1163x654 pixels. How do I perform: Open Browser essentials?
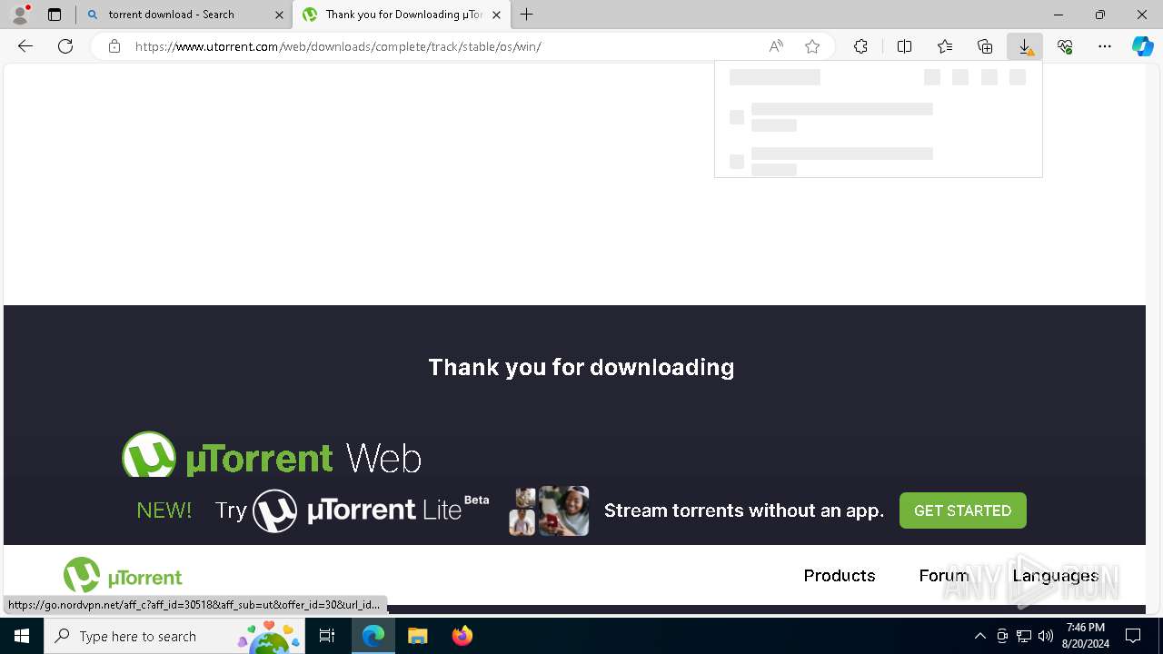[1065, 46]
